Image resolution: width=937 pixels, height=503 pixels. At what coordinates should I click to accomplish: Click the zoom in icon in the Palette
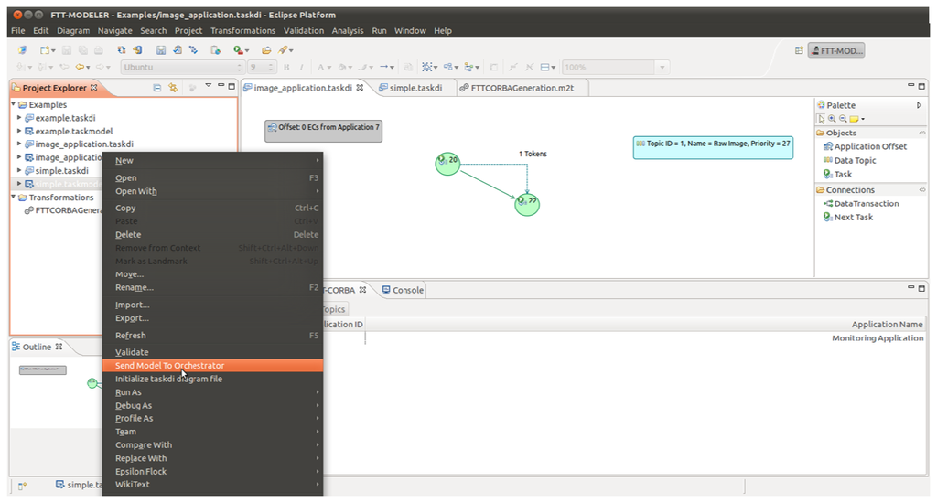coord(832,119)
